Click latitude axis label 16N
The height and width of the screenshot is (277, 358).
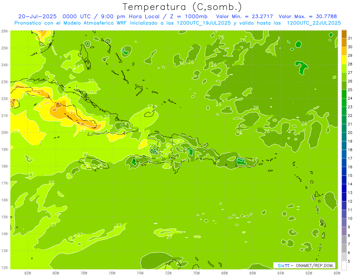pos(4,200)
